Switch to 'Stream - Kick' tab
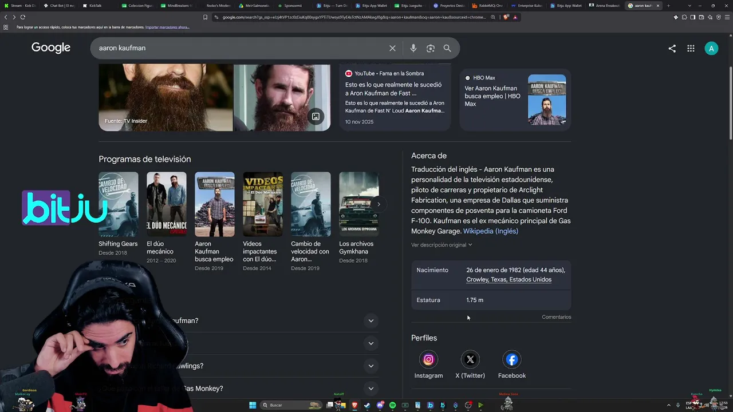The image size is (733, 412). 21,6
